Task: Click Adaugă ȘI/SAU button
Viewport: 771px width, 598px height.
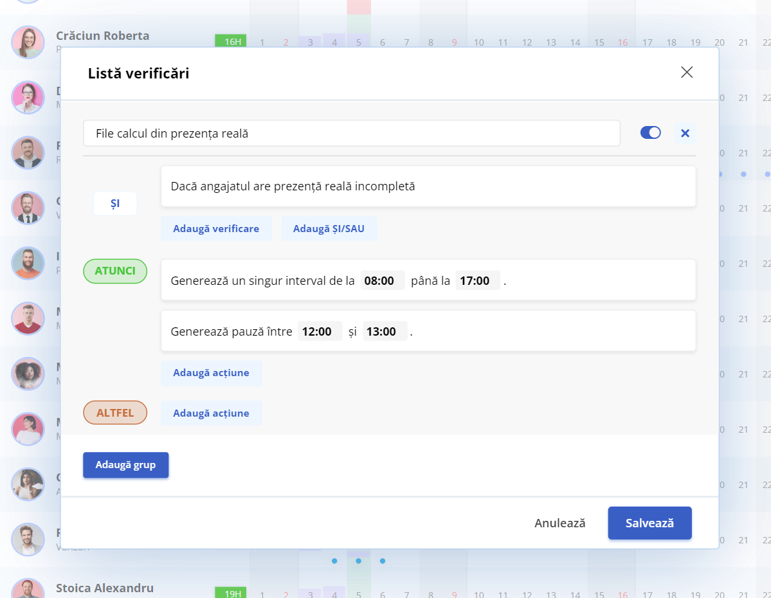Action: (x=329, y=229)
